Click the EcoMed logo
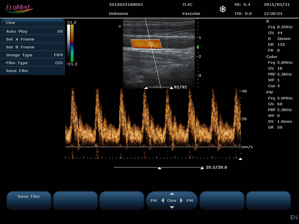Image resolution: width=299 pixels, height=224 pixels. (x=19, y=8)
